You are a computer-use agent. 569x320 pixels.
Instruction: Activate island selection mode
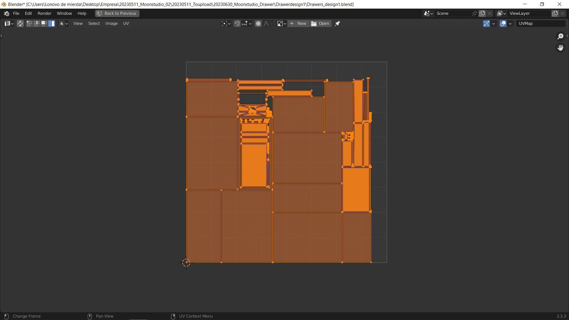pyautogui.click(x=52, y=23)
